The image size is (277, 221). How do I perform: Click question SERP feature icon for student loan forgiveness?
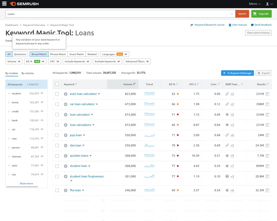227,176
